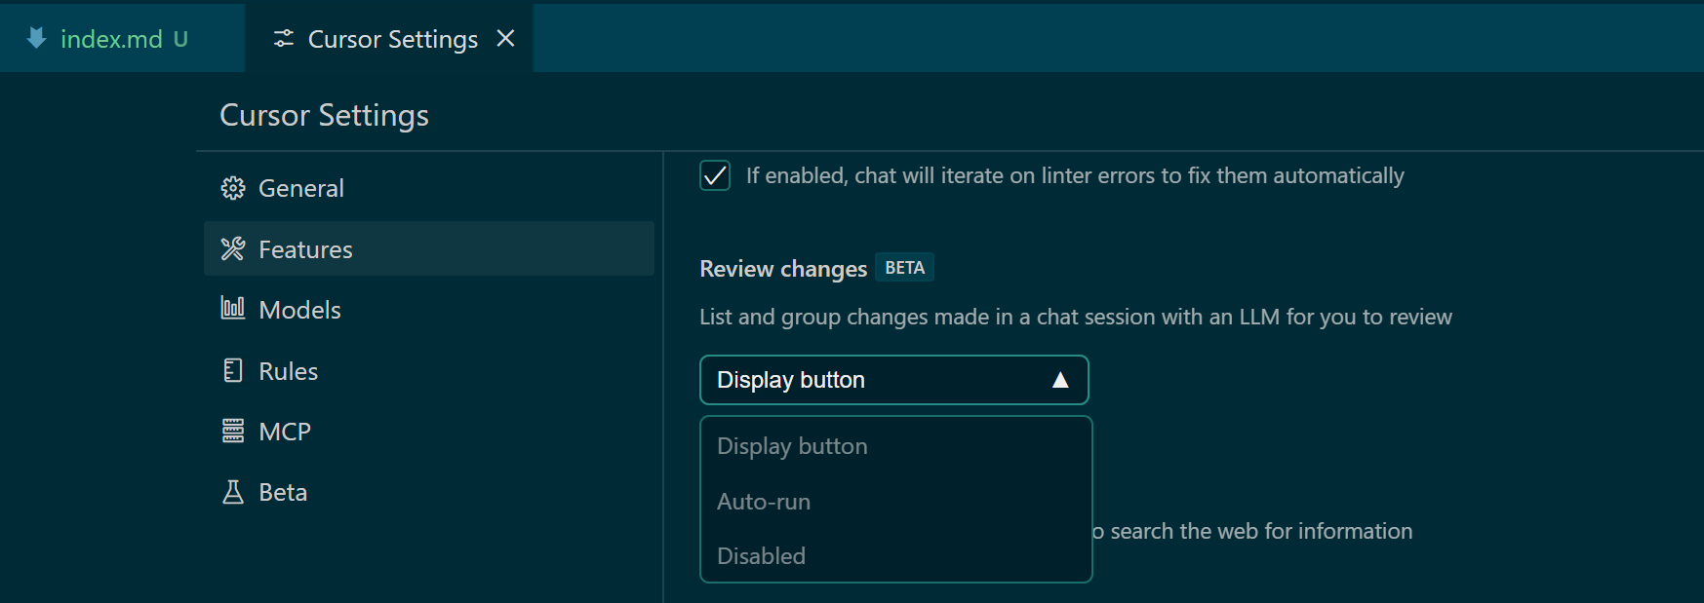Go to the MCP settings section
The width and height of the screenshot is (1704, 603).
(x=429, y=432)
